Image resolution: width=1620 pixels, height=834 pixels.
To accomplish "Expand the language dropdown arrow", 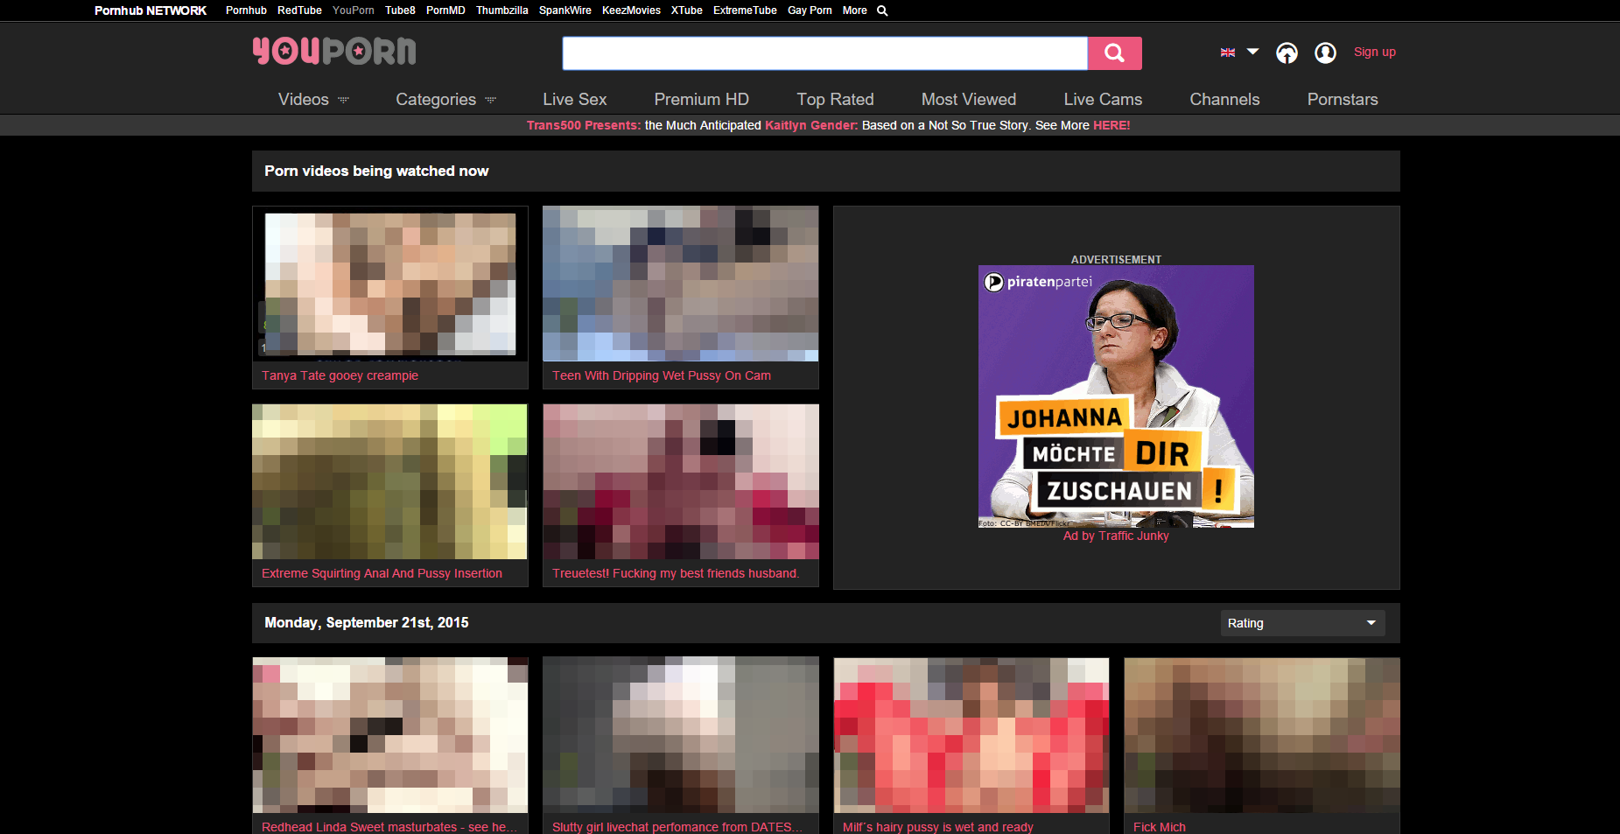I will click(x=1252, y=52).
